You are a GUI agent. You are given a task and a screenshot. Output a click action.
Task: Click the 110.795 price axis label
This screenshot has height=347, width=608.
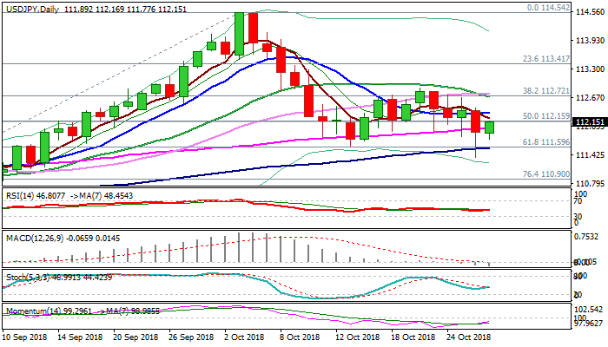pyautogui.click(x=590, y=183)
